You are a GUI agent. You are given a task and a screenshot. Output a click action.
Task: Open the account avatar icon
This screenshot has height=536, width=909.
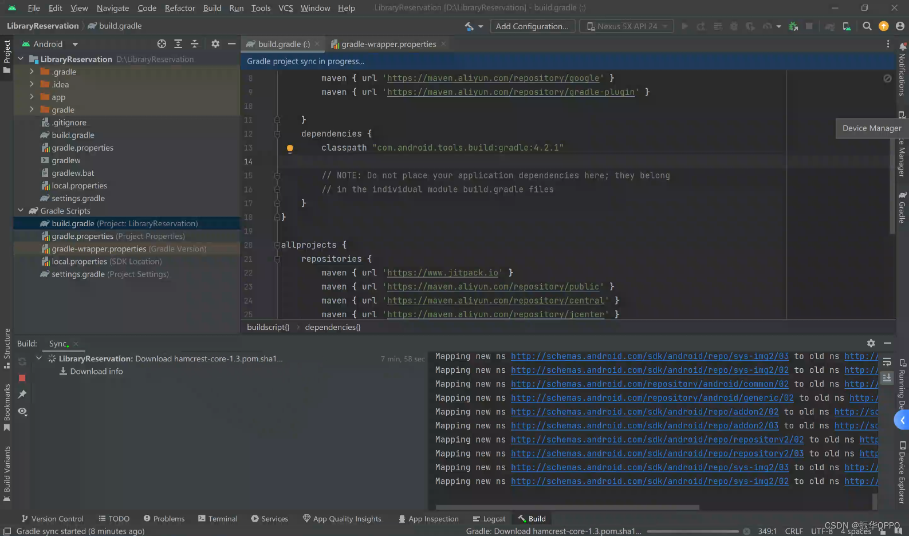900,26
